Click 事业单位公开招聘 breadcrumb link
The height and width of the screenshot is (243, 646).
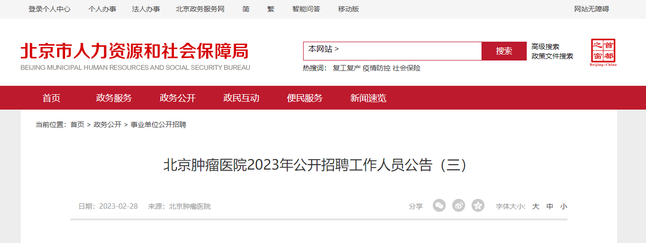(159, 124)
